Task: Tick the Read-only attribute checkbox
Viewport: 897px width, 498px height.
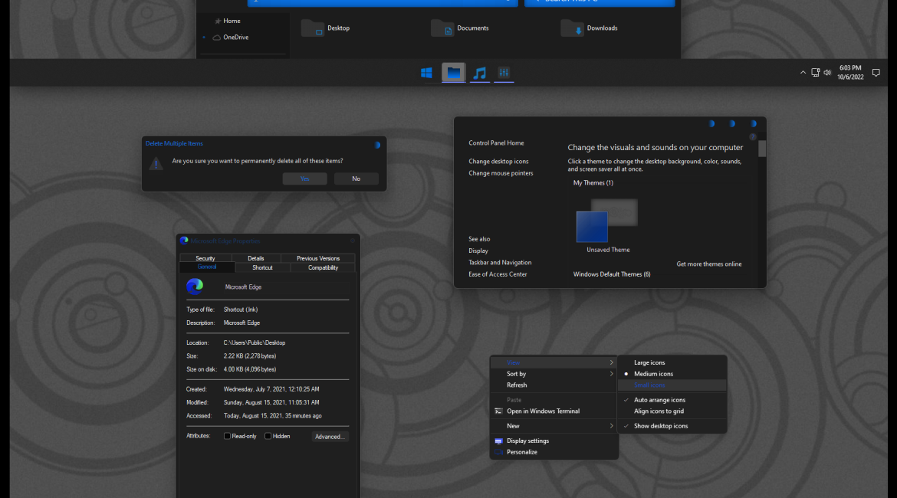Action: [x=227, y=436]
